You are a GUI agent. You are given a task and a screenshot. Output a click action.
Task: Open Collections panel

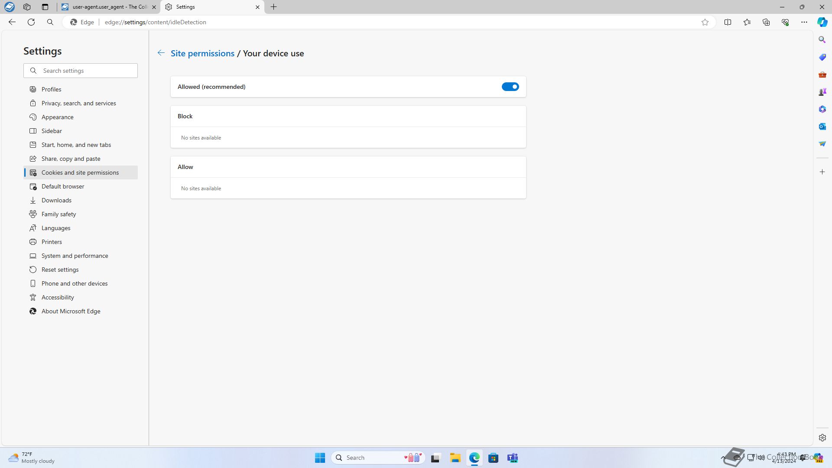(x=766, y=22)
